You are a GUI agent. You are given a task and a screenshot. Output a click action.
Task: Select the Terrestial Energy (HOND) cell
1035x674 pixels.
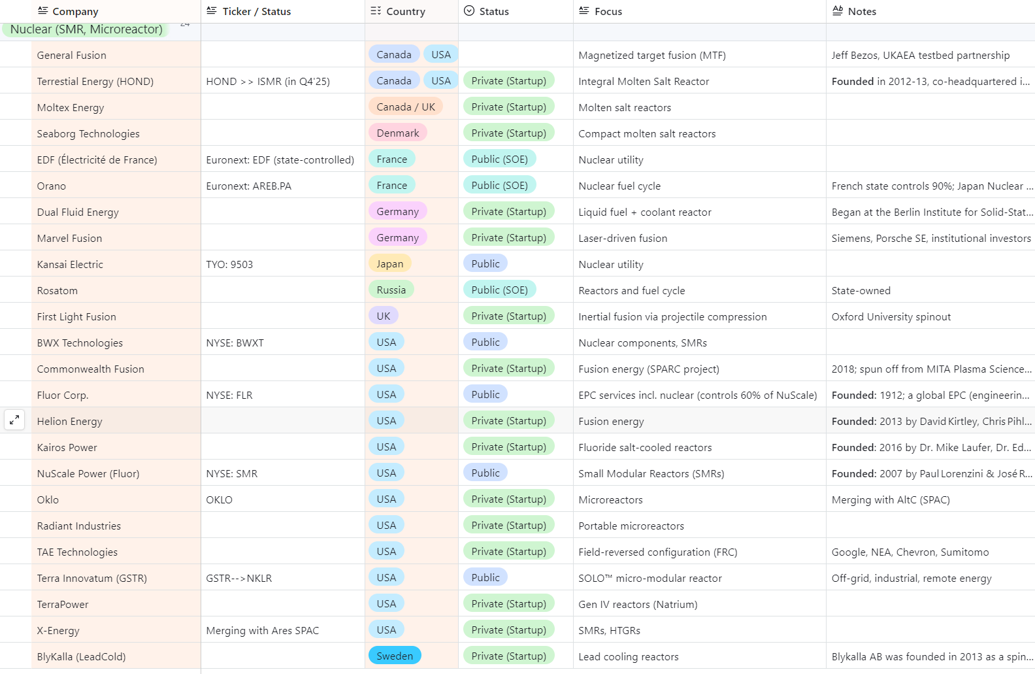(x=116, y=80)
